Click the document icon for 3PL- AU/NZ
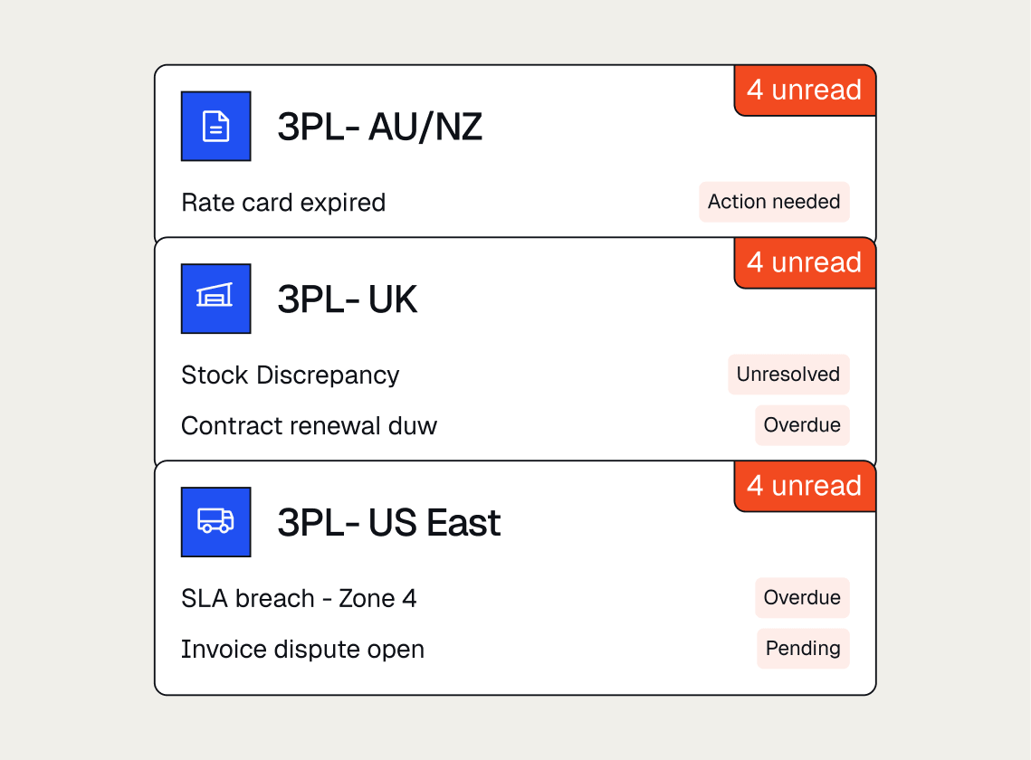 [215, 127]
